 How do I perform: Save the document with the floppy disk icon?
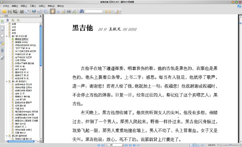(x=10, y=11)
